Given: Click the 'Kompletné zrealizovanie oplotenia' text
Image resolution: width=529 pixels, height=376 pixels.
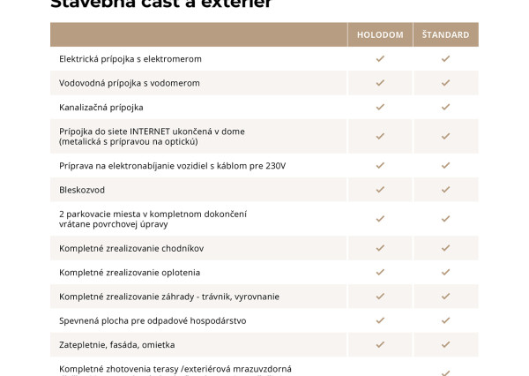Looking at the screenshot, I should 130,272.
